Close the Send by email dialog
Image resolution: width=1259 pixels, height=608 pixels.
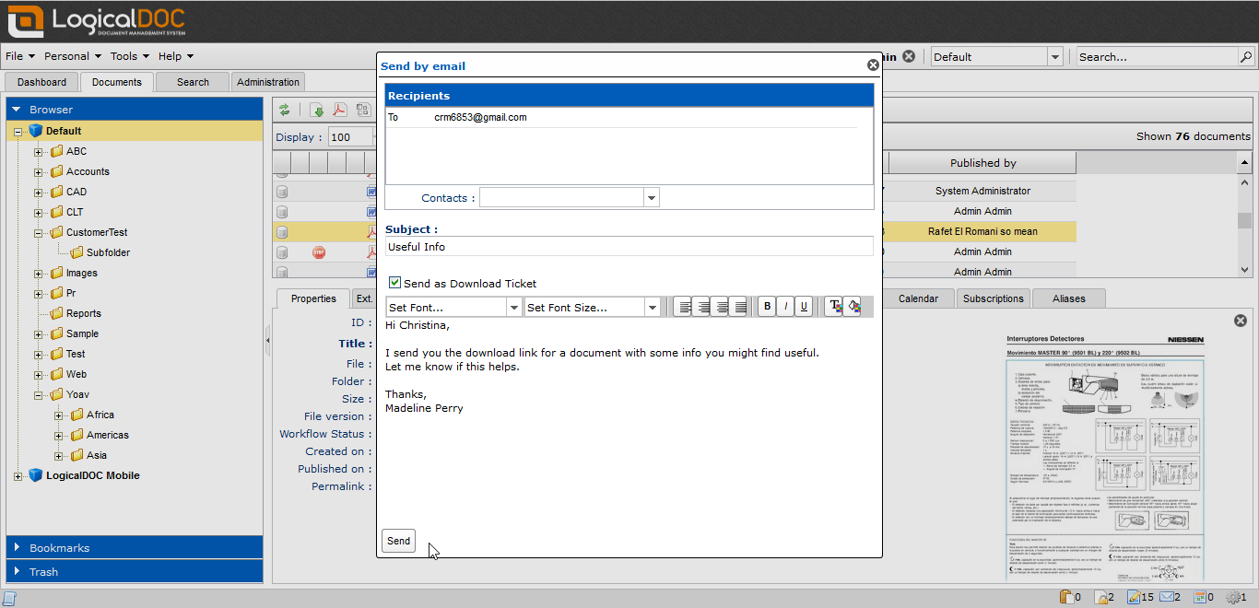tap(873, 65)
